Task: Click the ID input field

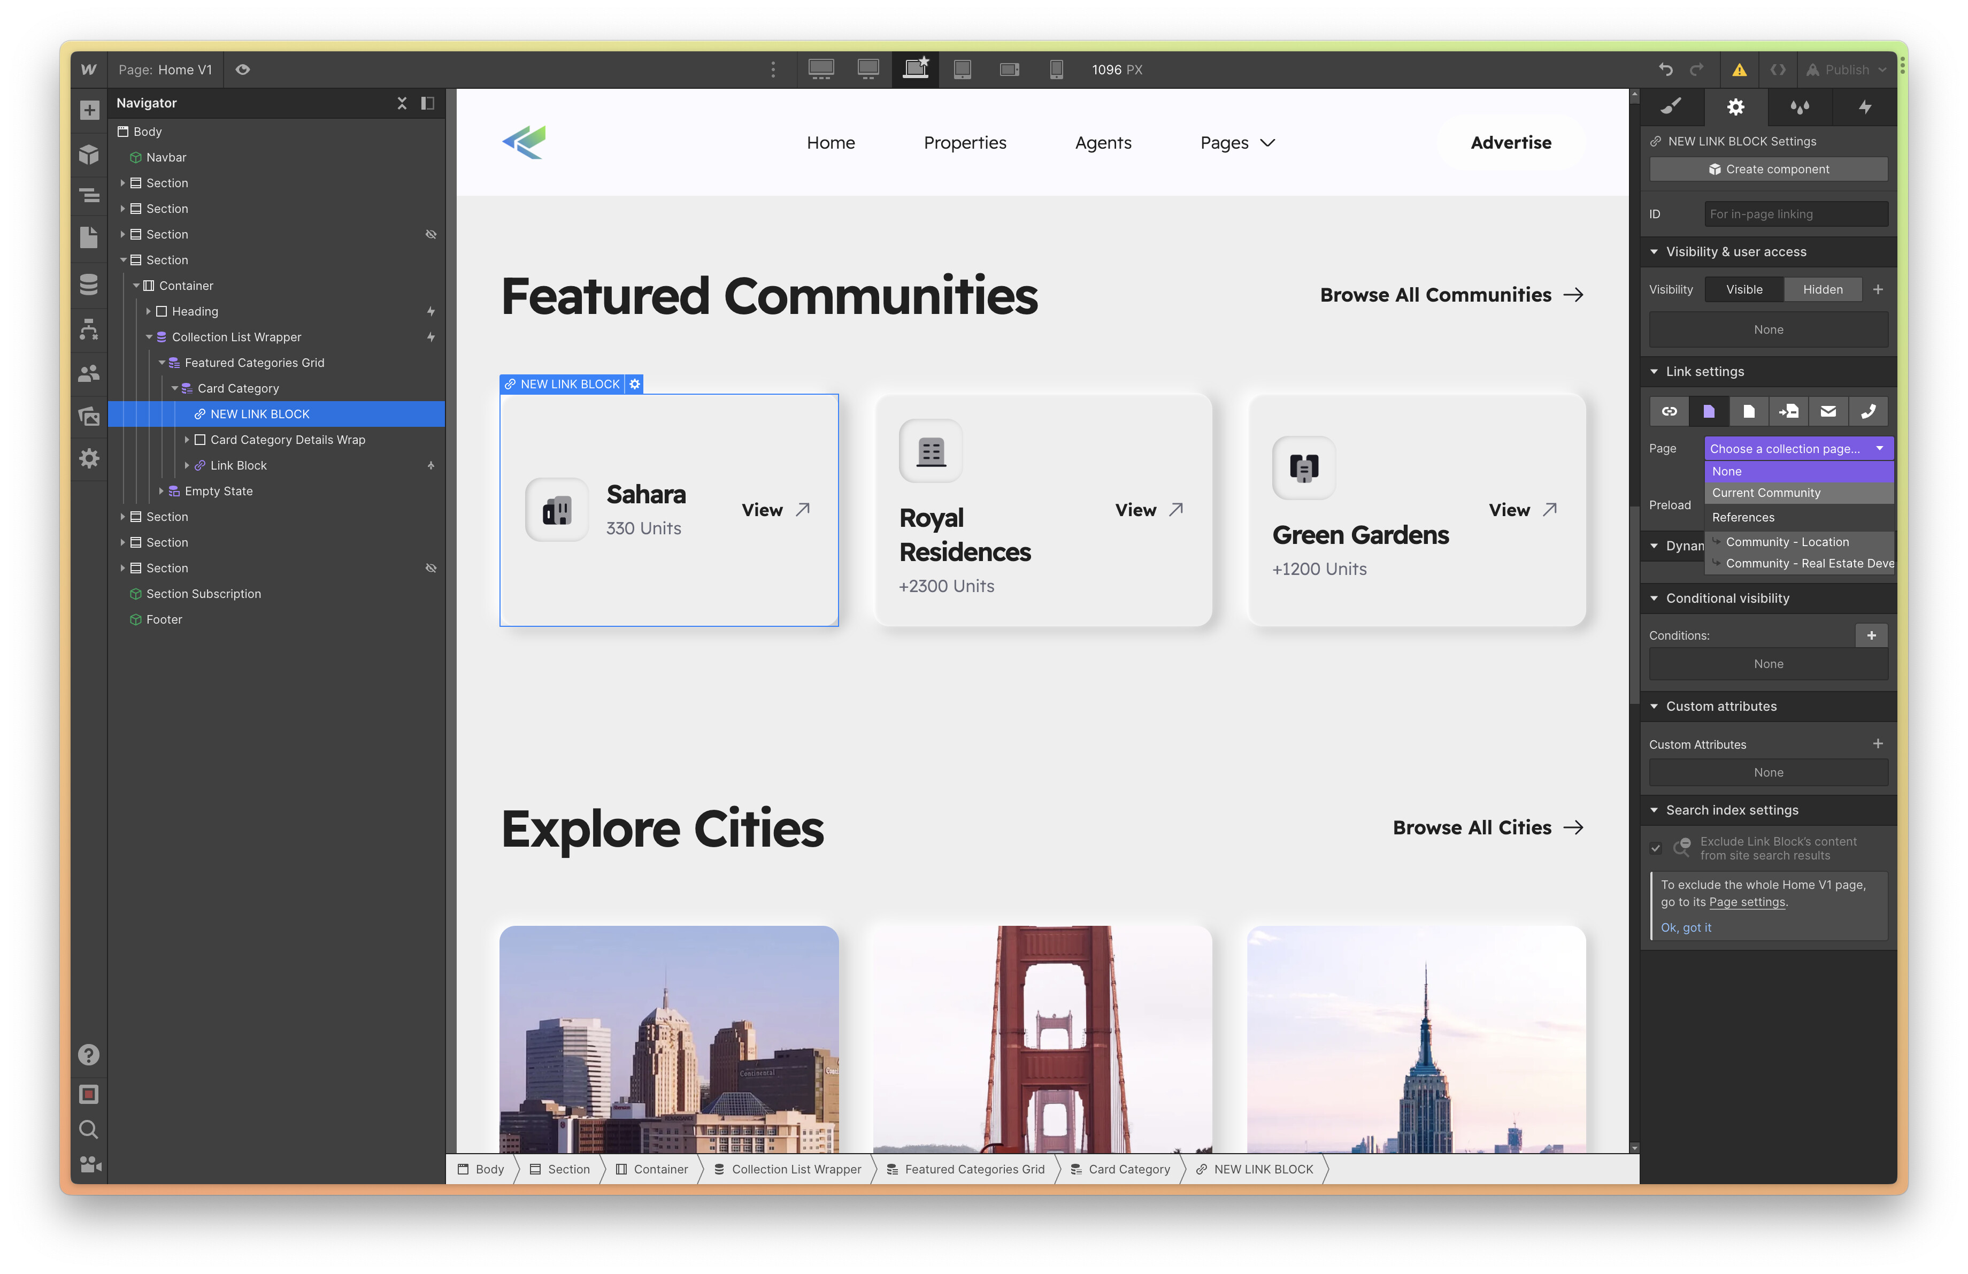Action: 1795,214
